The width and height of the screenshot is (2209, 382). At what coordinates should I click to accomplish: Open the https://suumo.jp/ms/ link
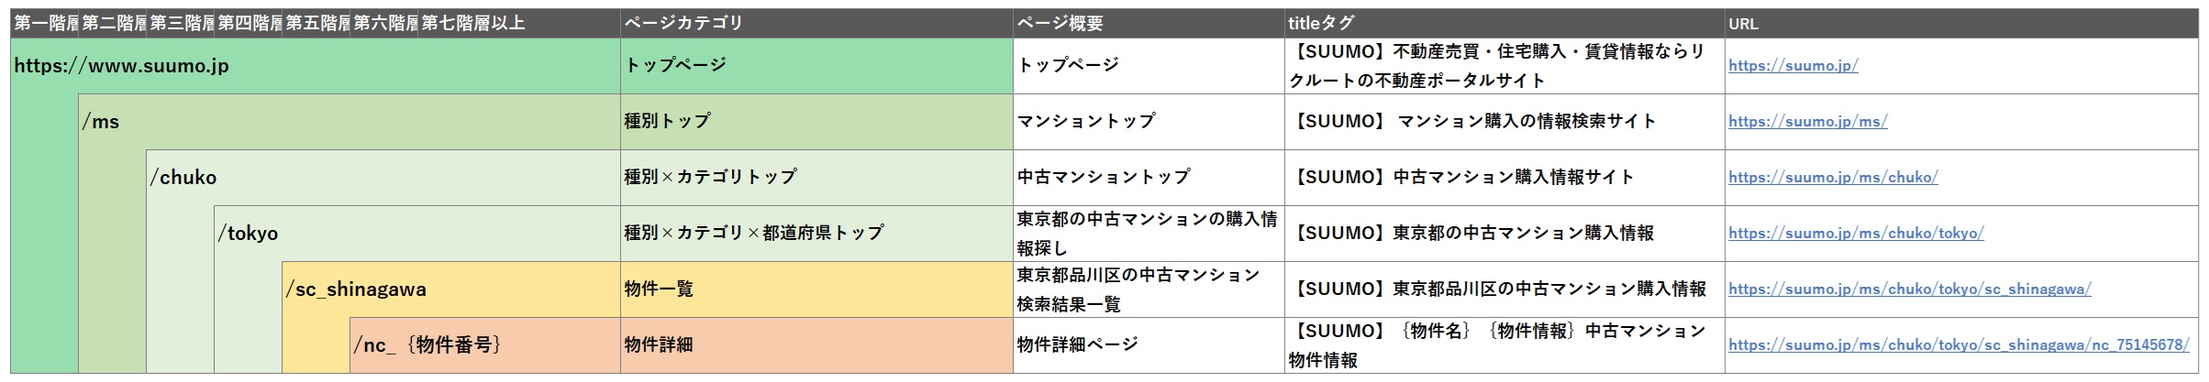1807,122
